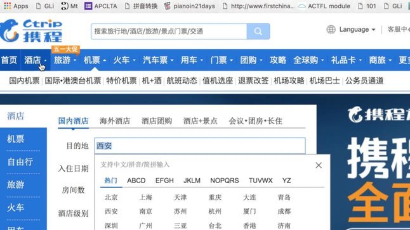Open 值机选座 sub-link
Viewport: 410px width, 230px height.
[x=218, y=80]
